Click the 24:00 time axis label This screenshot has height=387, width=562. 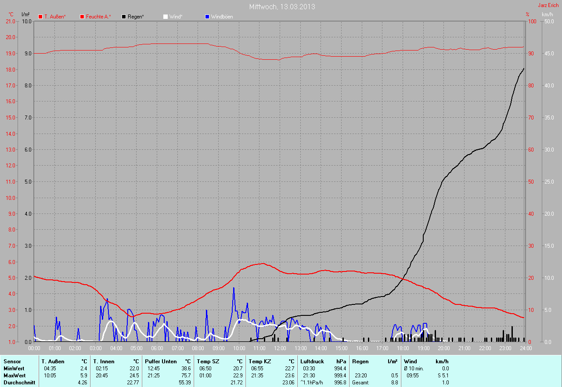click(525, 348)
